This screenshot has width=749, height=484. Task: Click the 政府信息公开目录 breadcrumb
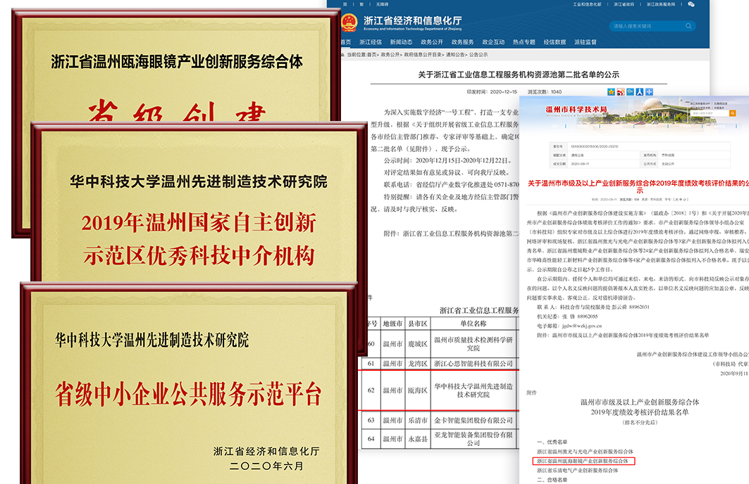click(424, 55)
